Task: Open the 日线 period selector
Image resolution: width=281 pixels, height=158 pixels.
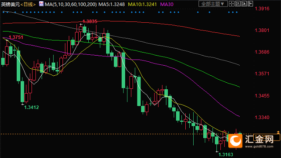Action: (x=28, y=4)
